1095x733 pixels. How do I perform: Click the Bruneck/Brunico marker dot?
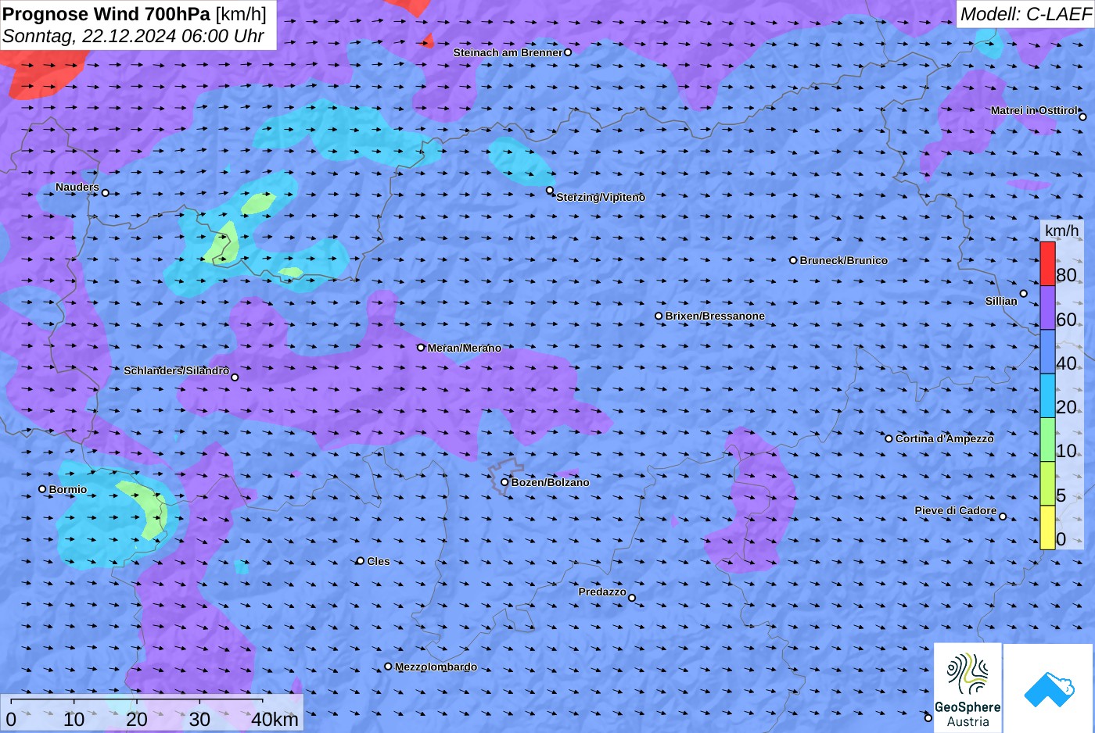(793, 260)
